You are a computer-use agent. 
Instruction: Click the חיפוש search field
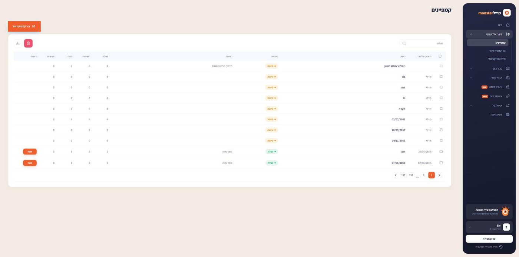(x=423, y=43)
